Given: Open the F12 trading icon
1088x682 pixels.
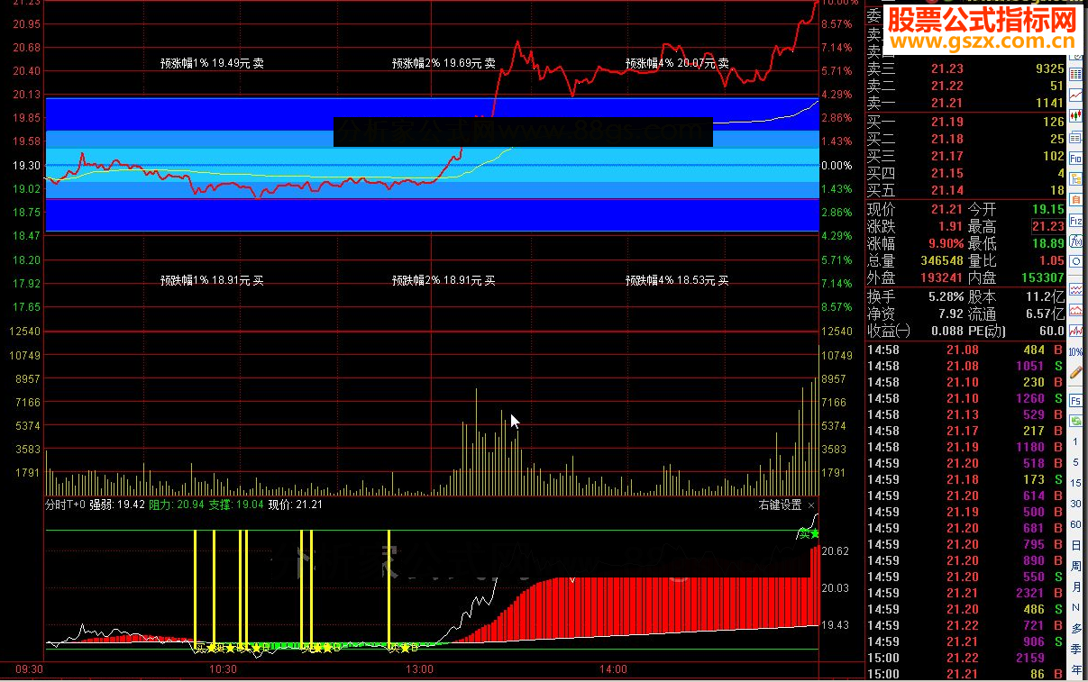Looking at the screenshot, I should coord(1076,221).
